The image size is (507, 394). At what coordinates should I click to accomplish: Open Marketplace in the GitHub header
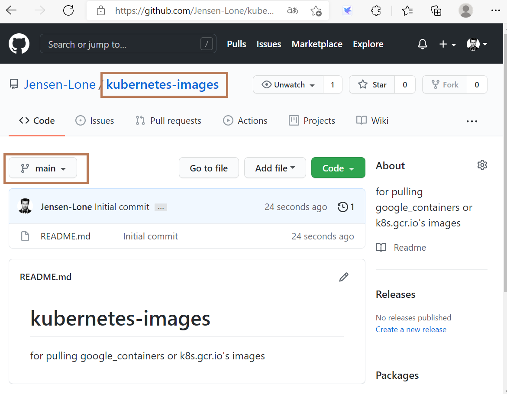coord(317,44)
